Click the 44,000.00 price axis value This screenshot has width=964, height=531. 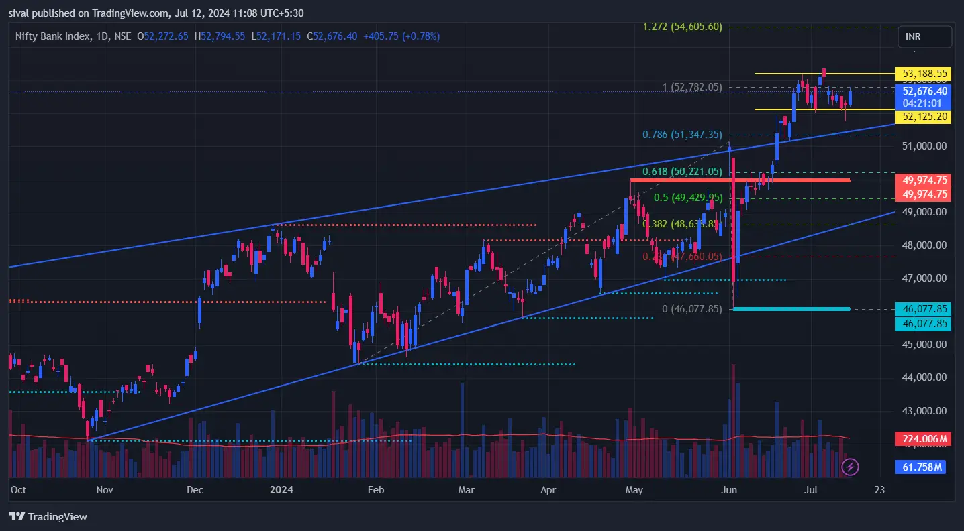[x=924, y=377]
